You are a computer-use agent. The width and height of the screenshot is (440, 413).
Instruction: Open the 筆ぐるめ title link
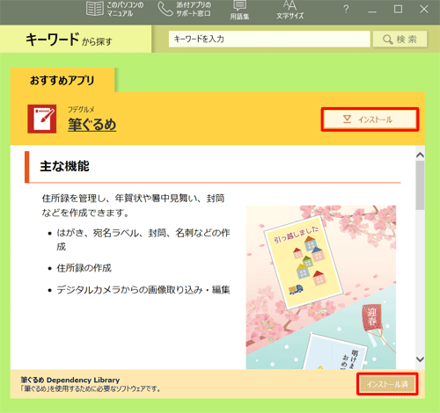point(92,125)
